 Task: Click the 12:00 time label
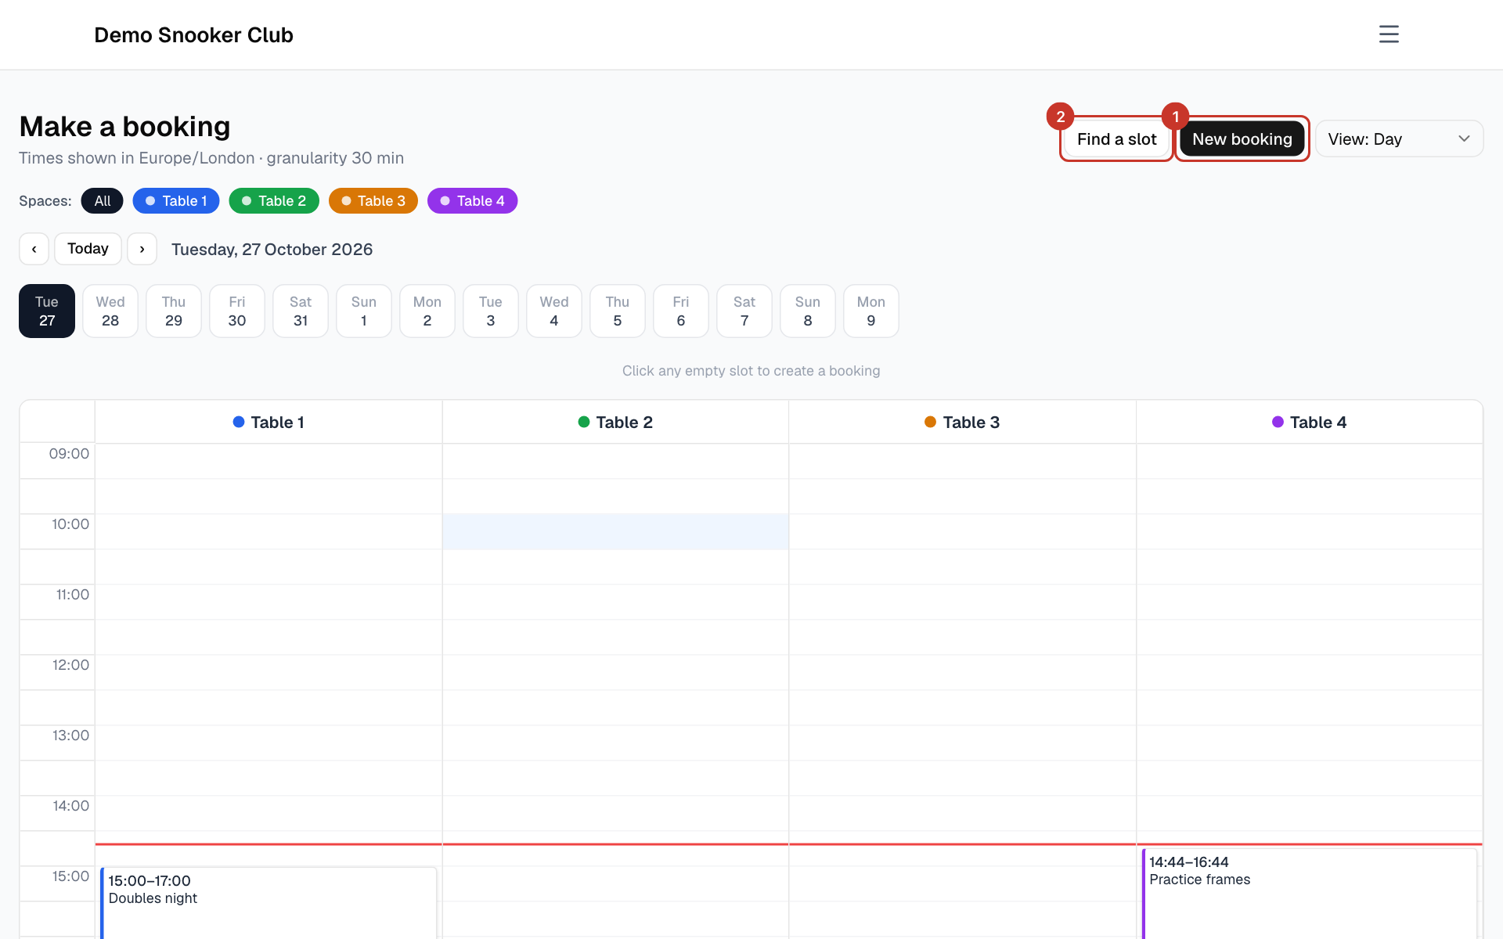click(x=70, y=665)
